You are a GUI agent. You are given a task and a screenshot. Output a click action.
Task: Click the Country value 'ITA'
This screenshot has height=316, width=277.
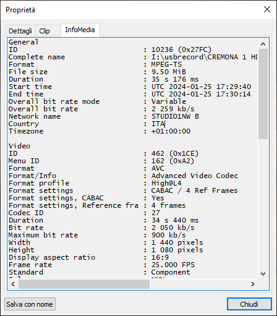(158, 124)
